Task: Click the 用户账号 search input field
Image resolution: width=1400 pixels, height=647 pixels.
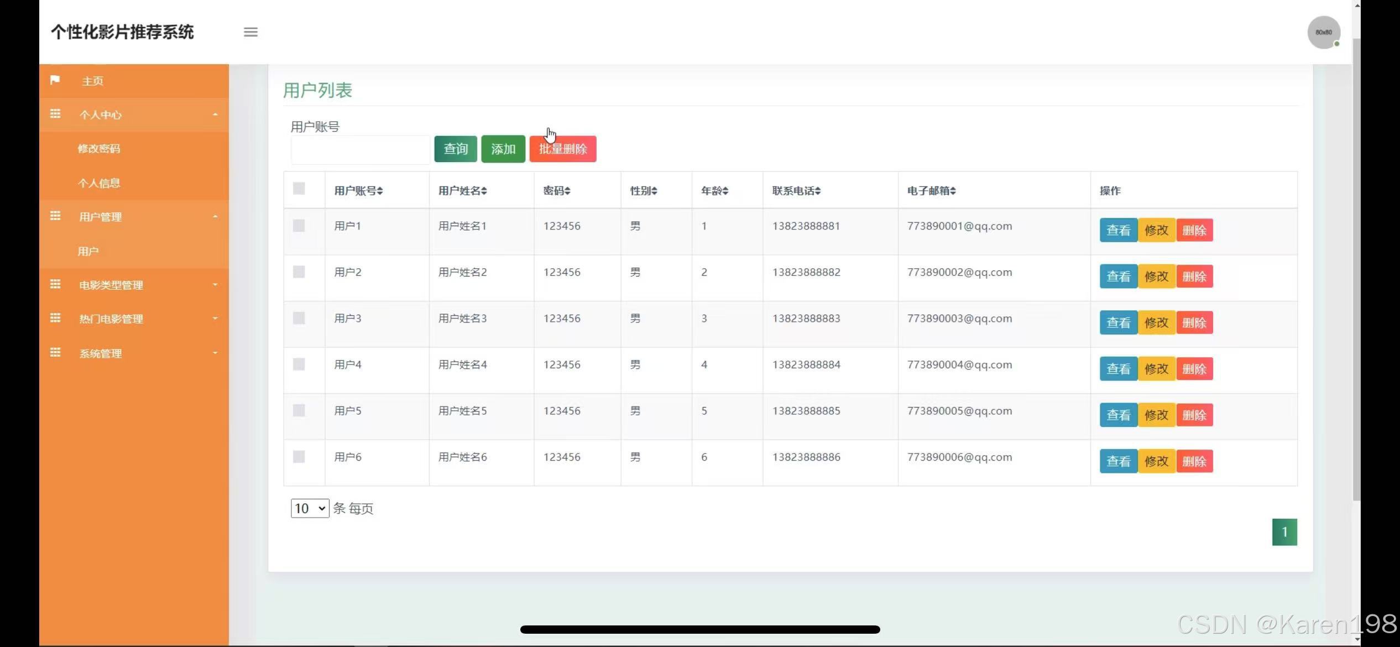Action: [360, 150]
